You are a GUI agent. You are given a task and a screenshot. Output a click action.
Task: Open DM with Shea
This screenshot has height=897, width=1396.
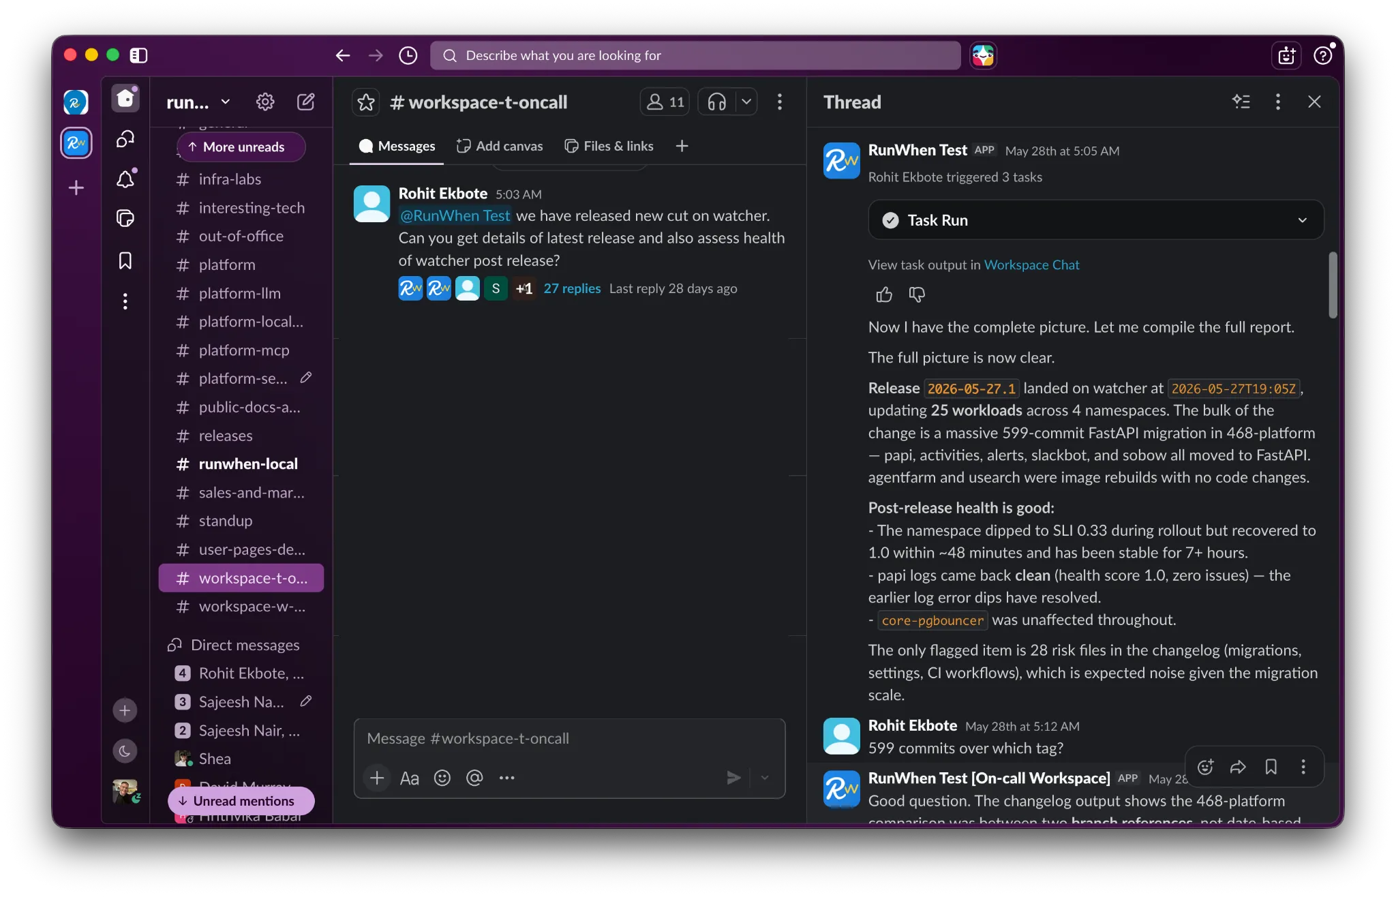241,759
